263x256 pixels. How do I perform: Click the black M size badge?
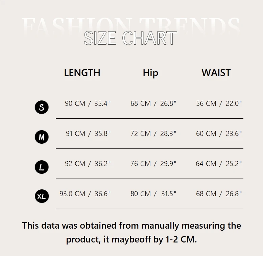(x=42, y=137)
